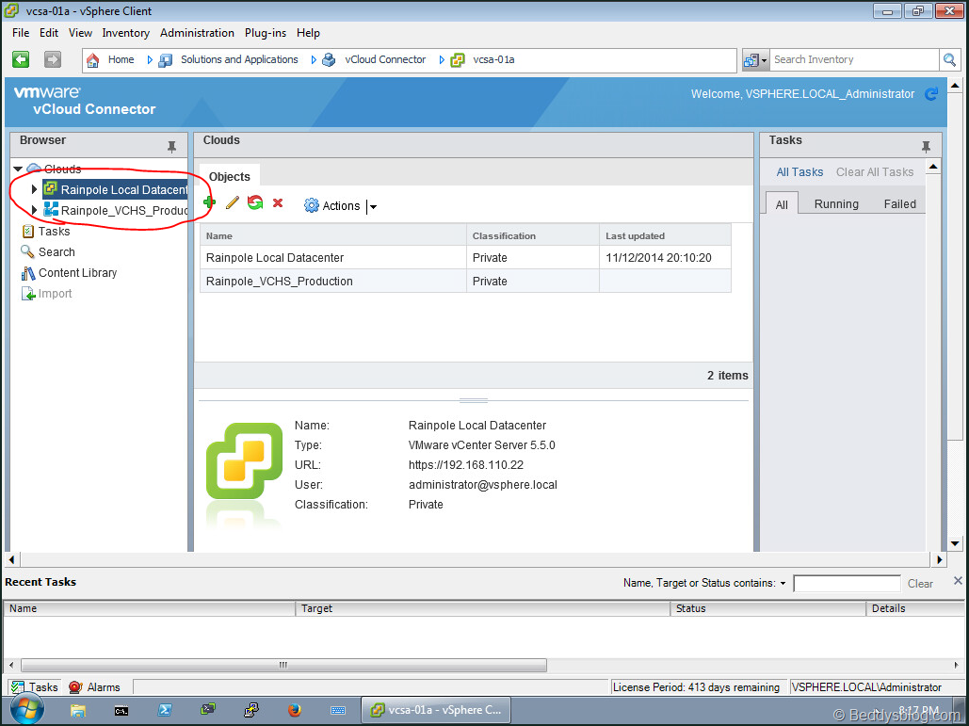Open Firefox from the Windows taskbar

pyautogui.click(x=294, y=710)
